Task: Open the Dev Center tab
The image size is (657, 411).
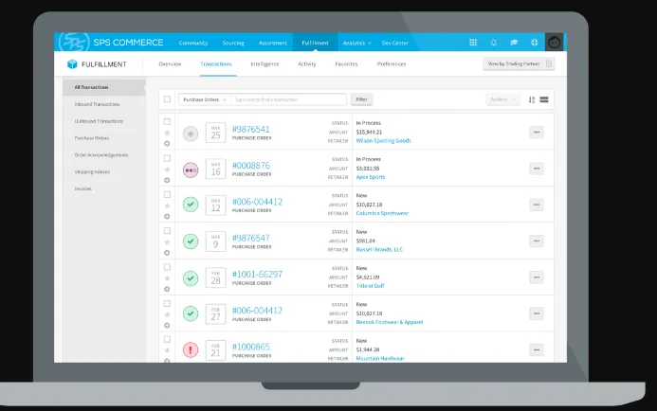Action: pyautogui.click(x=394, y=43)
